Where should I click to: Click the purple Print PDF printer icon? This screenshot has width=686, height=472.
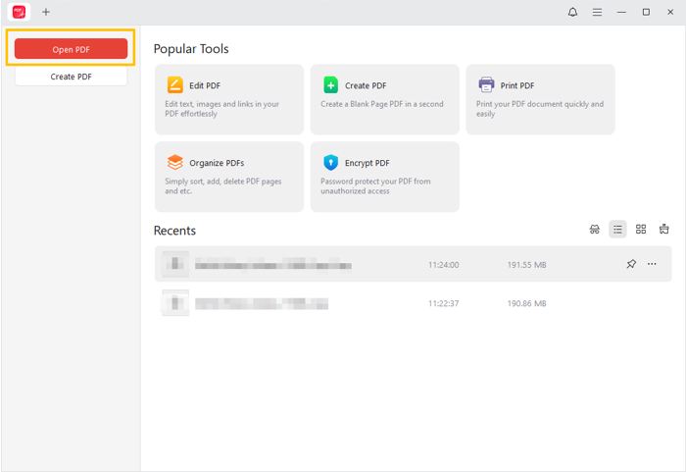pyautogui.click(x=486, y=84)
